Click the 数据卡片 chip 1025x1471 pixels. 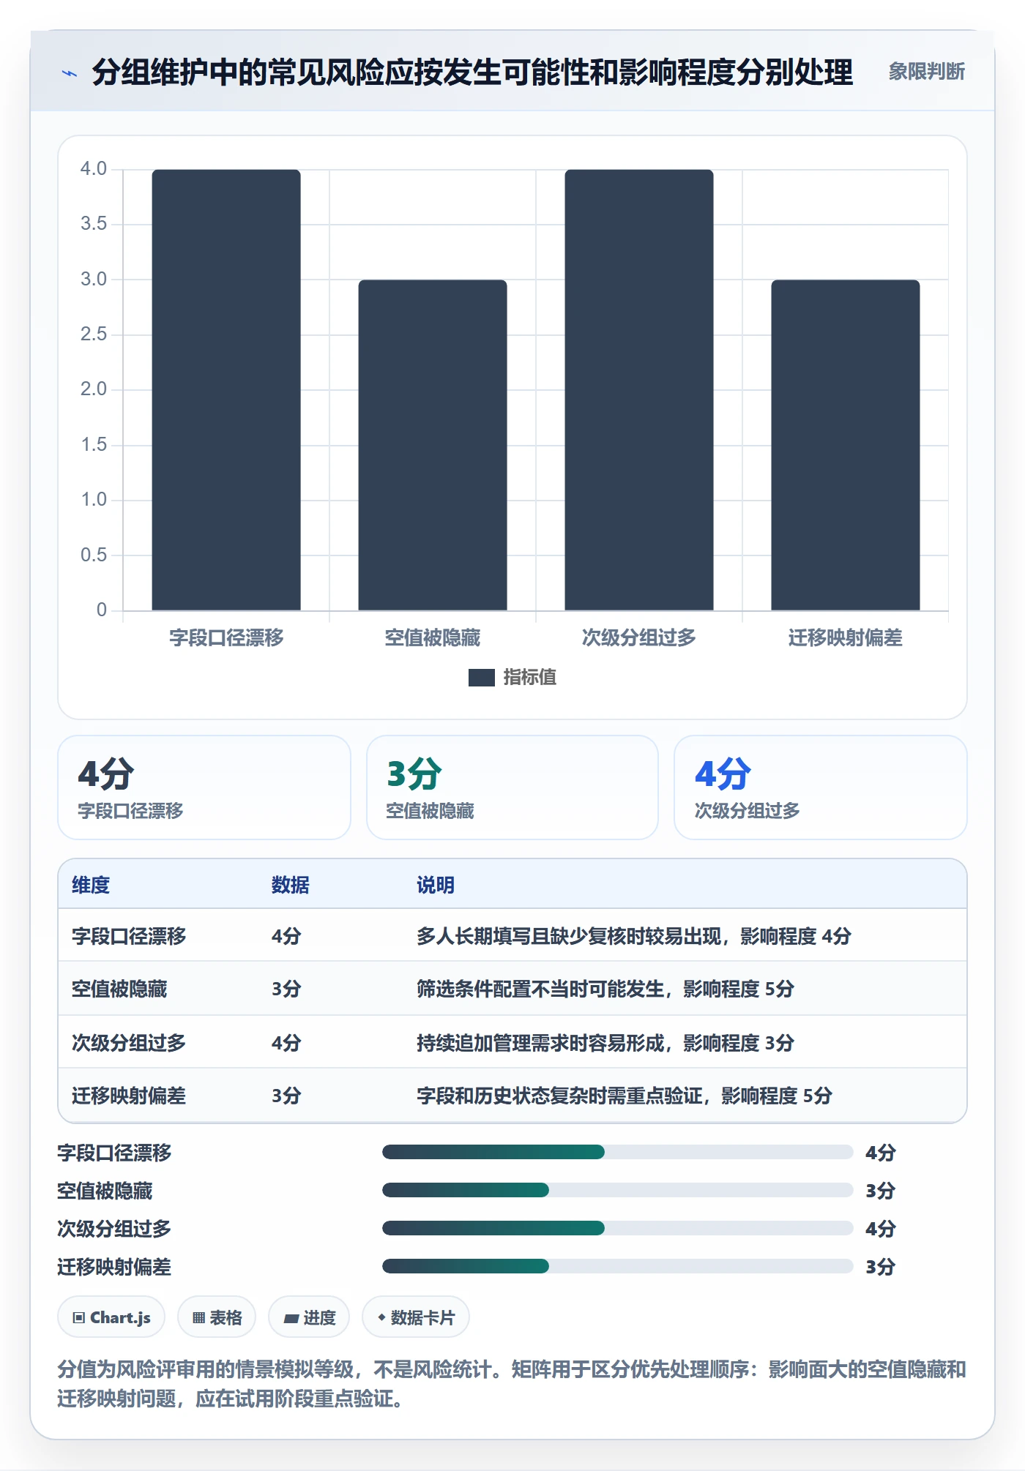tap(416, 1317)
